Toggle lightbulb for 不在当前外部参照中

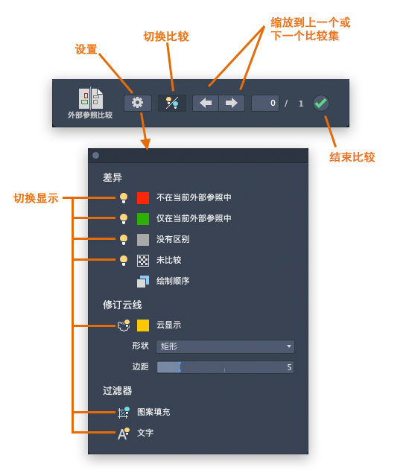tap(124, 198)
